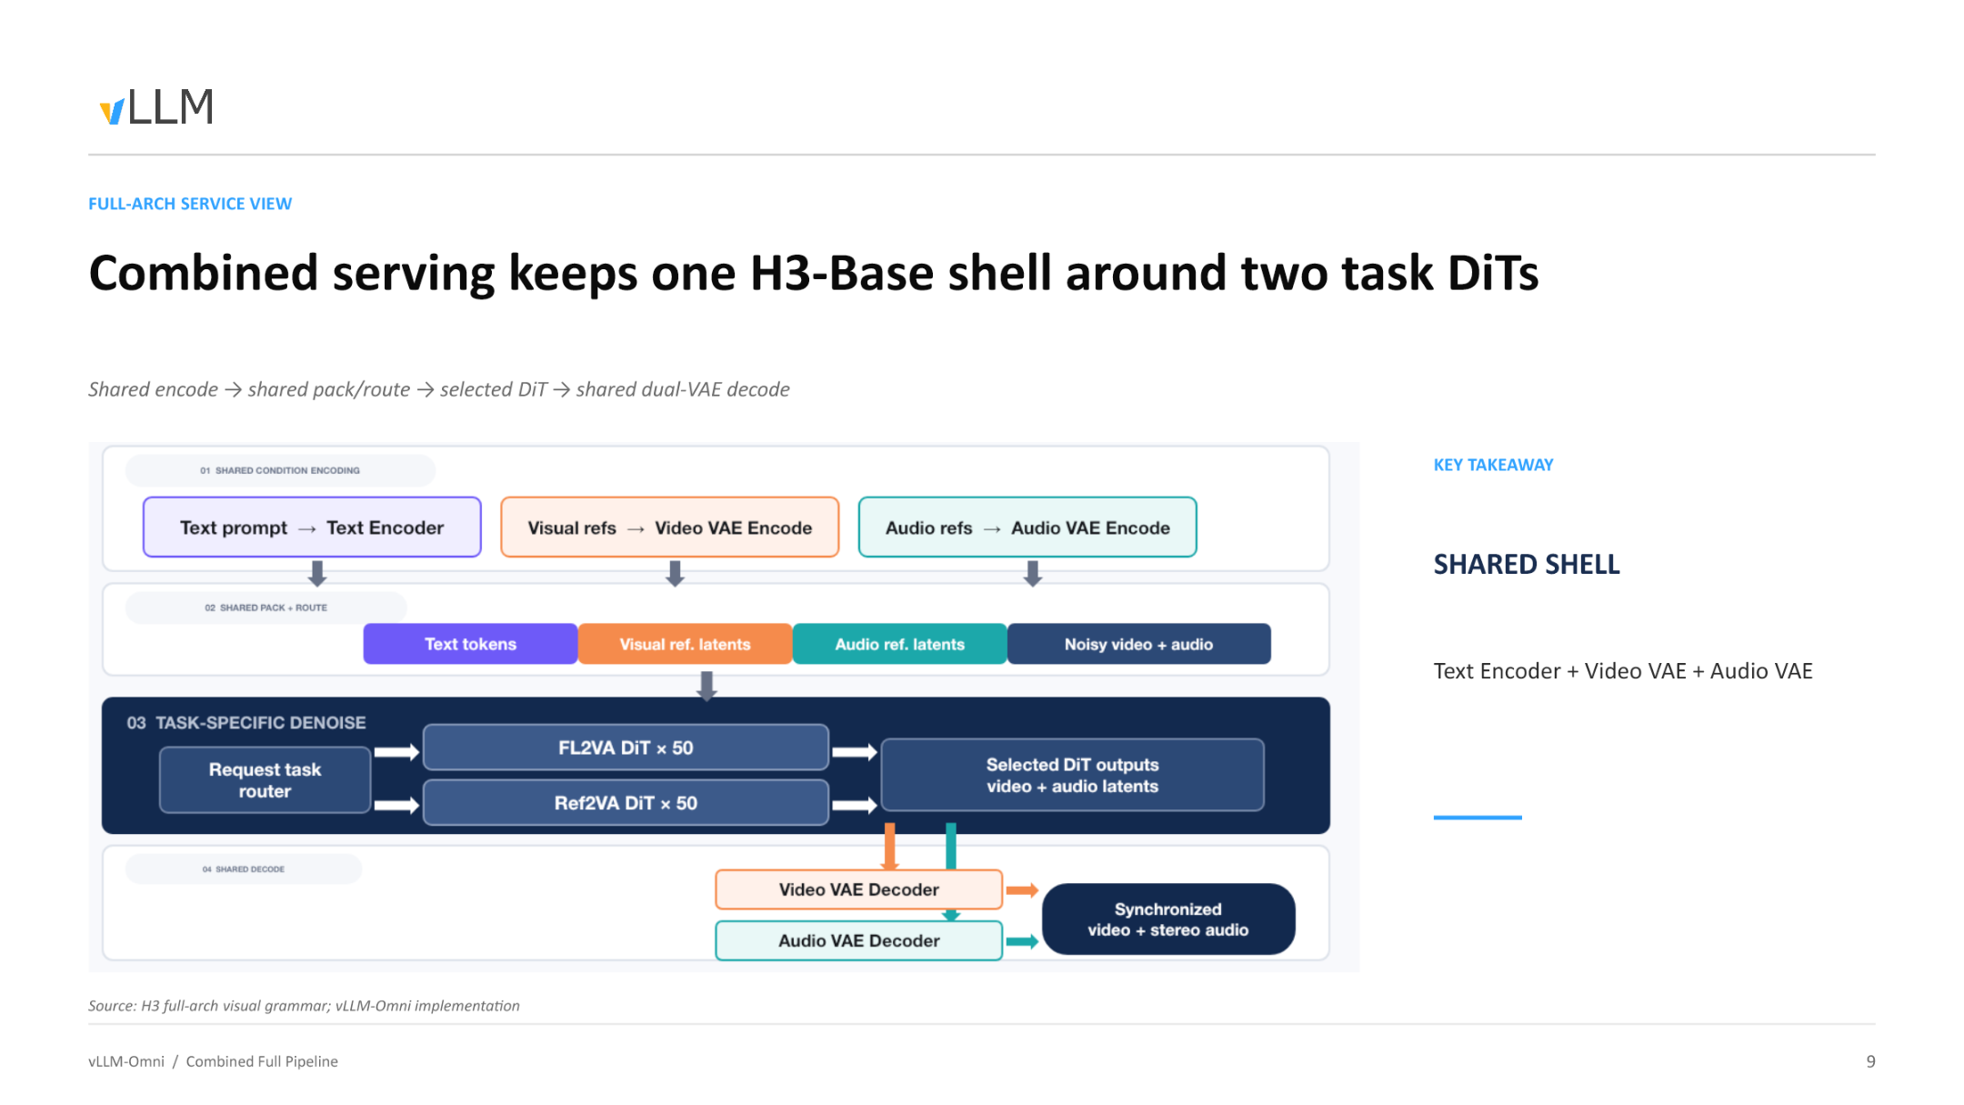1964x1105 pixels.
Task: Click the down arrow below Video VAE Encode box
Action: 675,573
